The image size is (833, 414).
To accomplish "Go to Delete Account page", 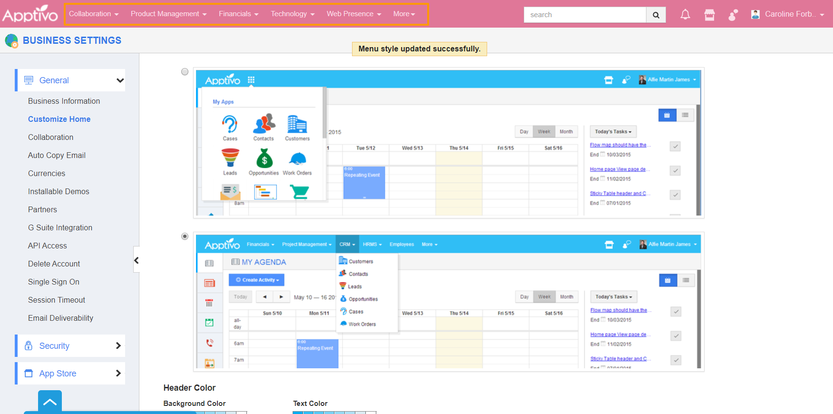I will coord(54,264).
